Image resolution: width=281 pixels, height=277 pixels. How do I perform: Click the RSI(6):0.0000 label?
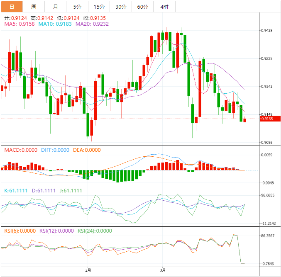tap(20, 231)
